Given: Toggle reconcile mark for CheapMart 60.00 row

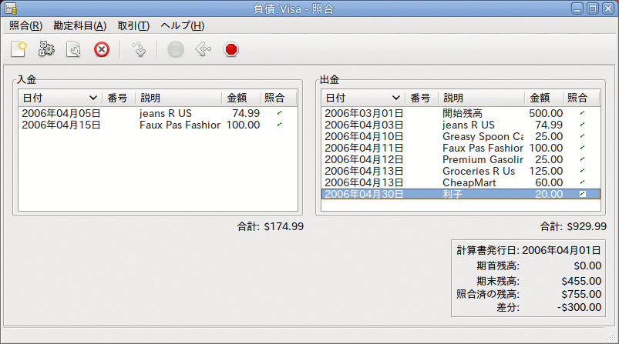Looking at the screenshot, I should click(582, 182).
